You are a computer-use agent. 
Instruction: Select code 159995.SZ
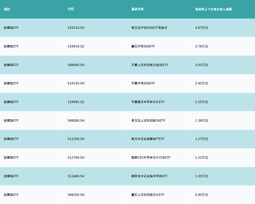[x=76, y=102]
